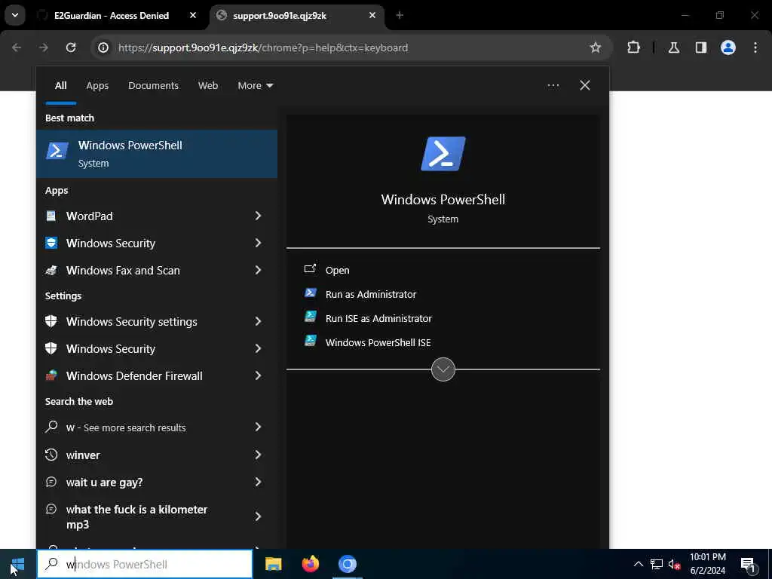This screenshot has width=772, height=579.
Task: Select the Windows PowerShell best match
Action: click(x=157, y=154)
